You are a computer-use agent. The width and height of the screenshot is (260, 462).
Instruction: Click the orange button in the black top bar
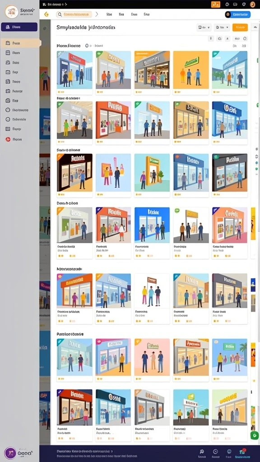(216, 4)
